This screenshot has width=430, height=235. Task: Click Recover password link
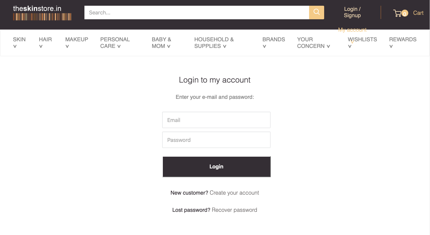coord(234,210)
